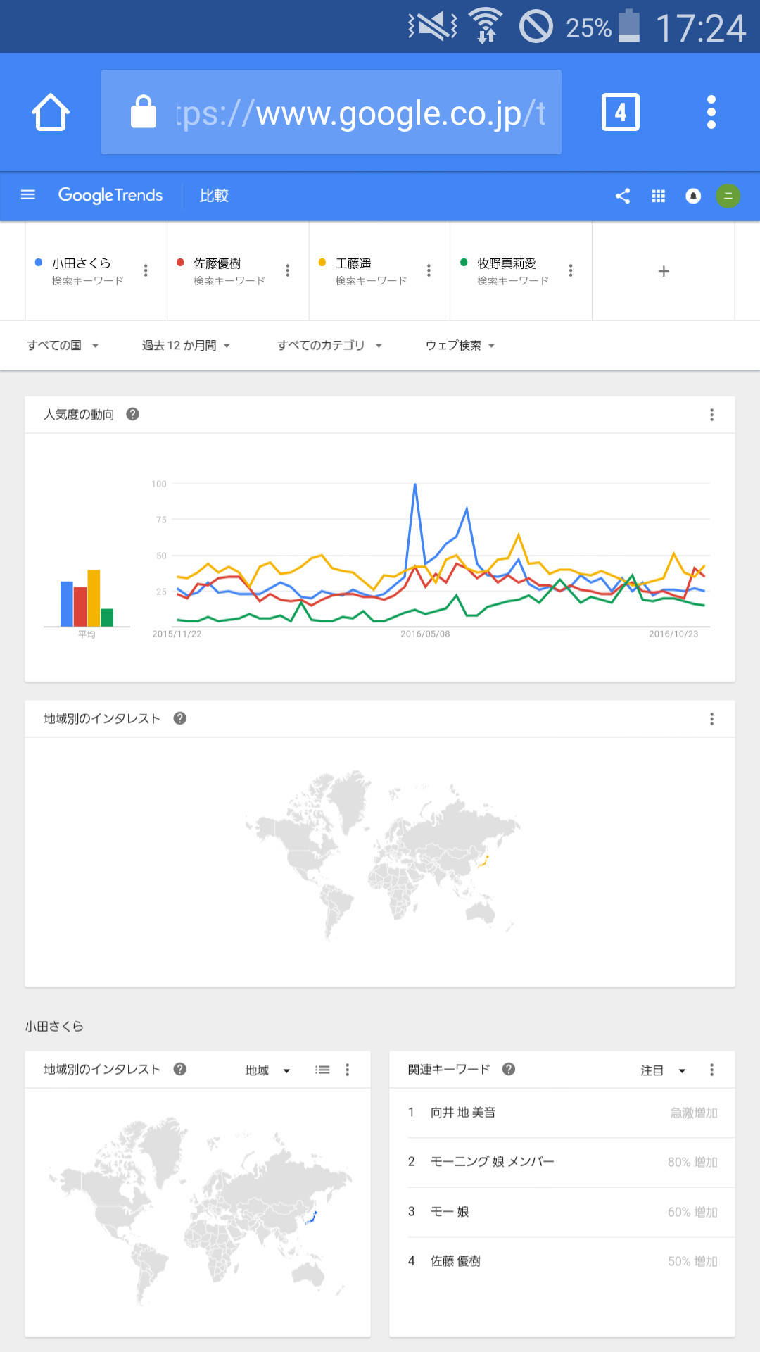
Task: Add a new comparison term with plus
Action: [663, 271]
